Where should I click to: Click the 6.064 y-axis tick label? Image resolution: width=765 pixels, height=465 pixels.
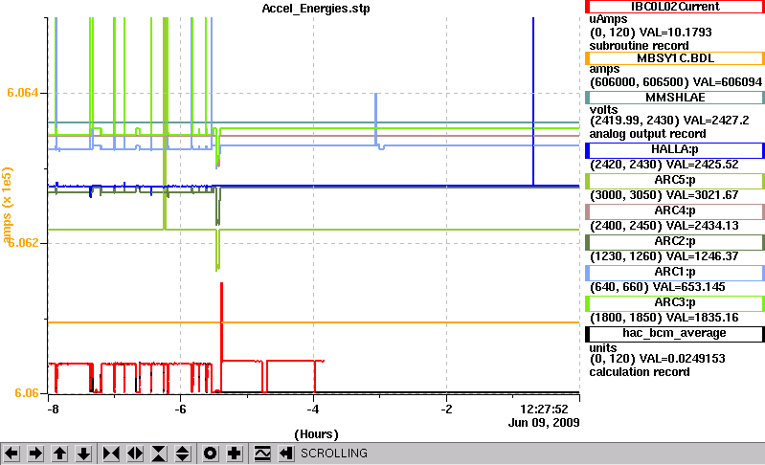pyautogui.click(x=22, y=93)
